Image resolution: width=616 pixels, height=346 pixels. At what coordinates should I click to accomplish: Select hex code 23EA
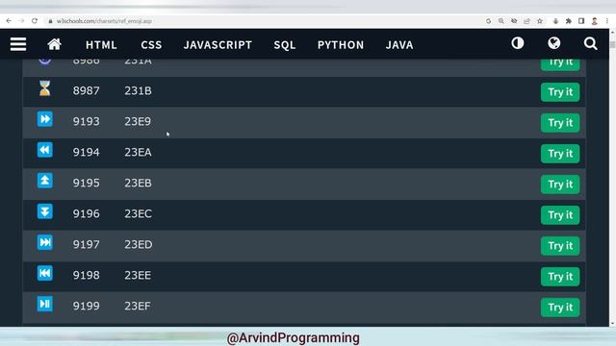pyautogui.click(x=138, y=152)
